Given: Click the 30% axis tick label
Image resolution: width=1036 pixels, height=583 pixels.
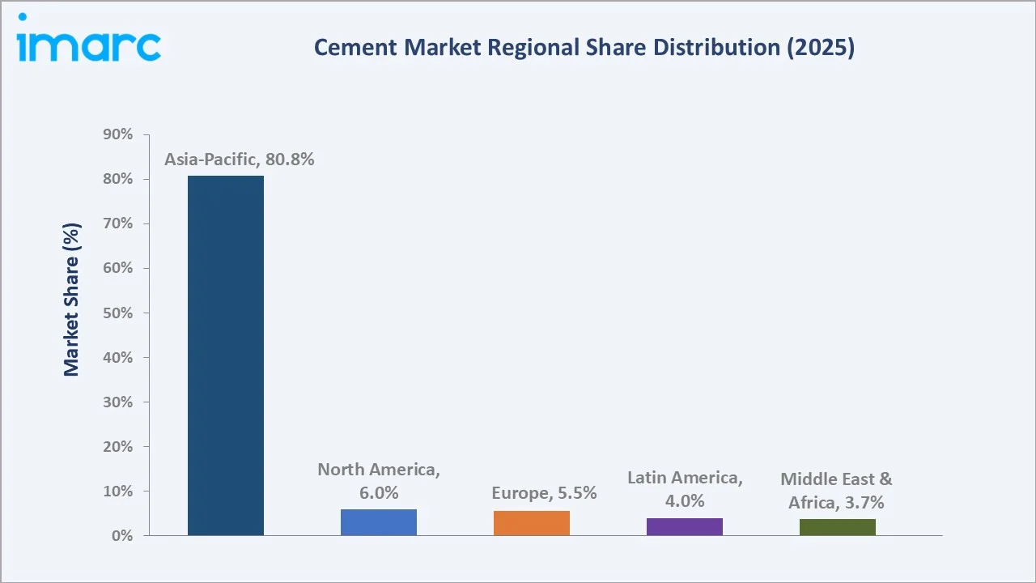Looking at the screenshot, I should 118,402.
